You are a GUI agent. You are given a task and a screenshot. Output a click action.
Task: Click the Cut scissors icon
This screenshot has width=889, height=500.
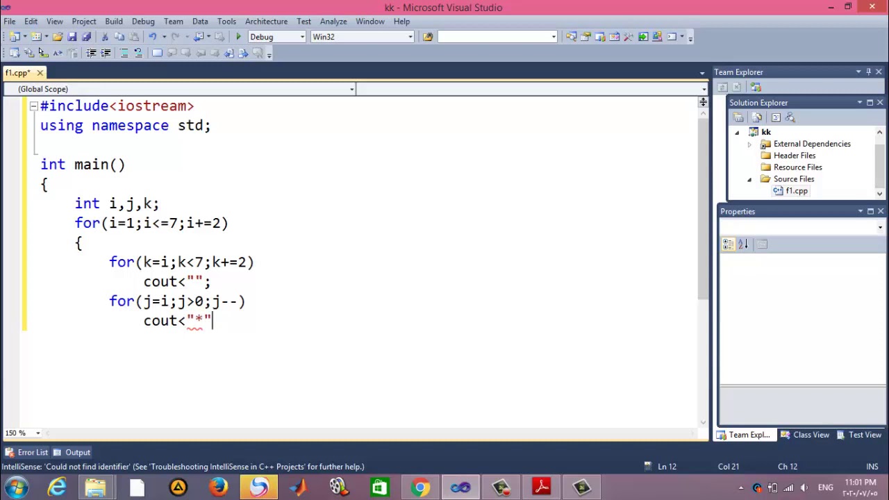click(105, 37)
